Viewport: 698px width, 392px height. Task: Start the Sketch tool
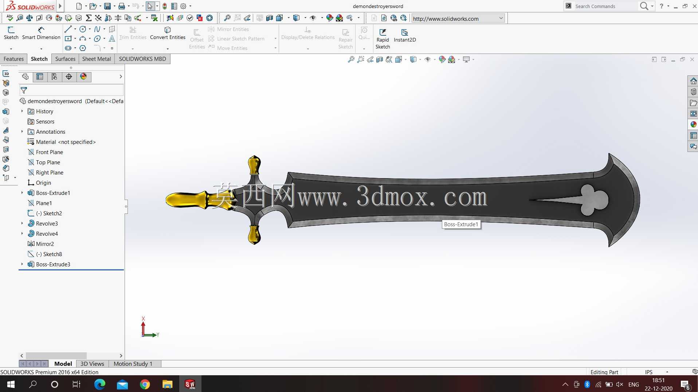11,33
